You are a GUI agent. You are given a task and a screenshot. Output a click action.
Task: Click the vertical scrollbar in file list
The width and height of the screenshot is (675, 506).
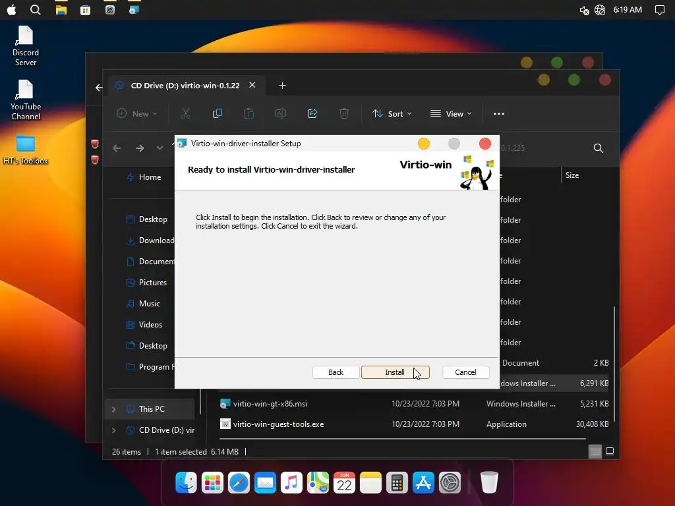pos(614,364)
